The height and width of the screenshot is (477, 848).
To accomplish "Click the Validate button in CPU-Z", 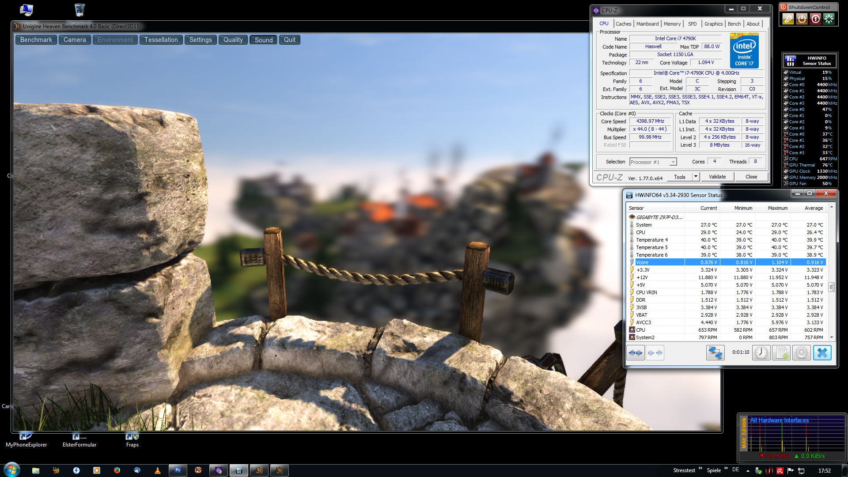I will pos(717,177).
